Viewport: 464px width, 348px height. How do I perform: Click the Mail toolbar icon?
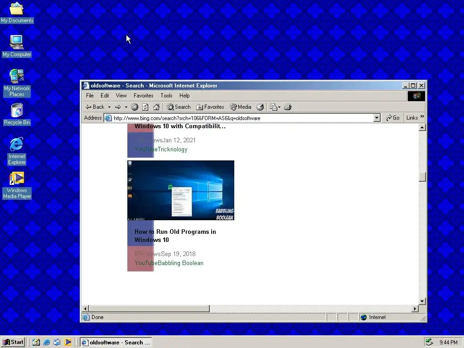[273, 107]
